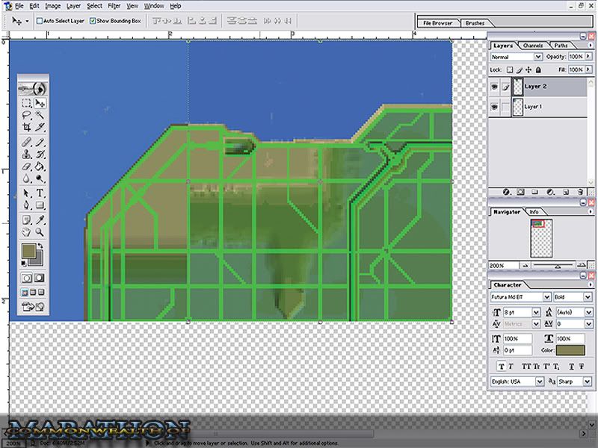598x448 pixels.
Task: Select the Hand tool
Action: [x=26, y=231]
